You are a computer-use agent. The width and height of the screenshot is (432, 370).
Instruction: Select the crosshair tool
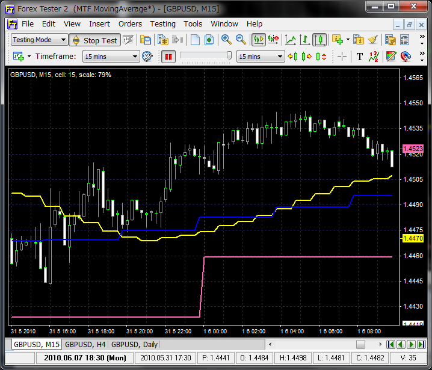pos(342,57)
